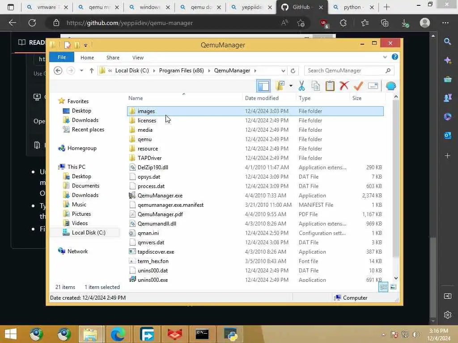
Task: Open the Edge address bar URL
Action: click(130, 23)
